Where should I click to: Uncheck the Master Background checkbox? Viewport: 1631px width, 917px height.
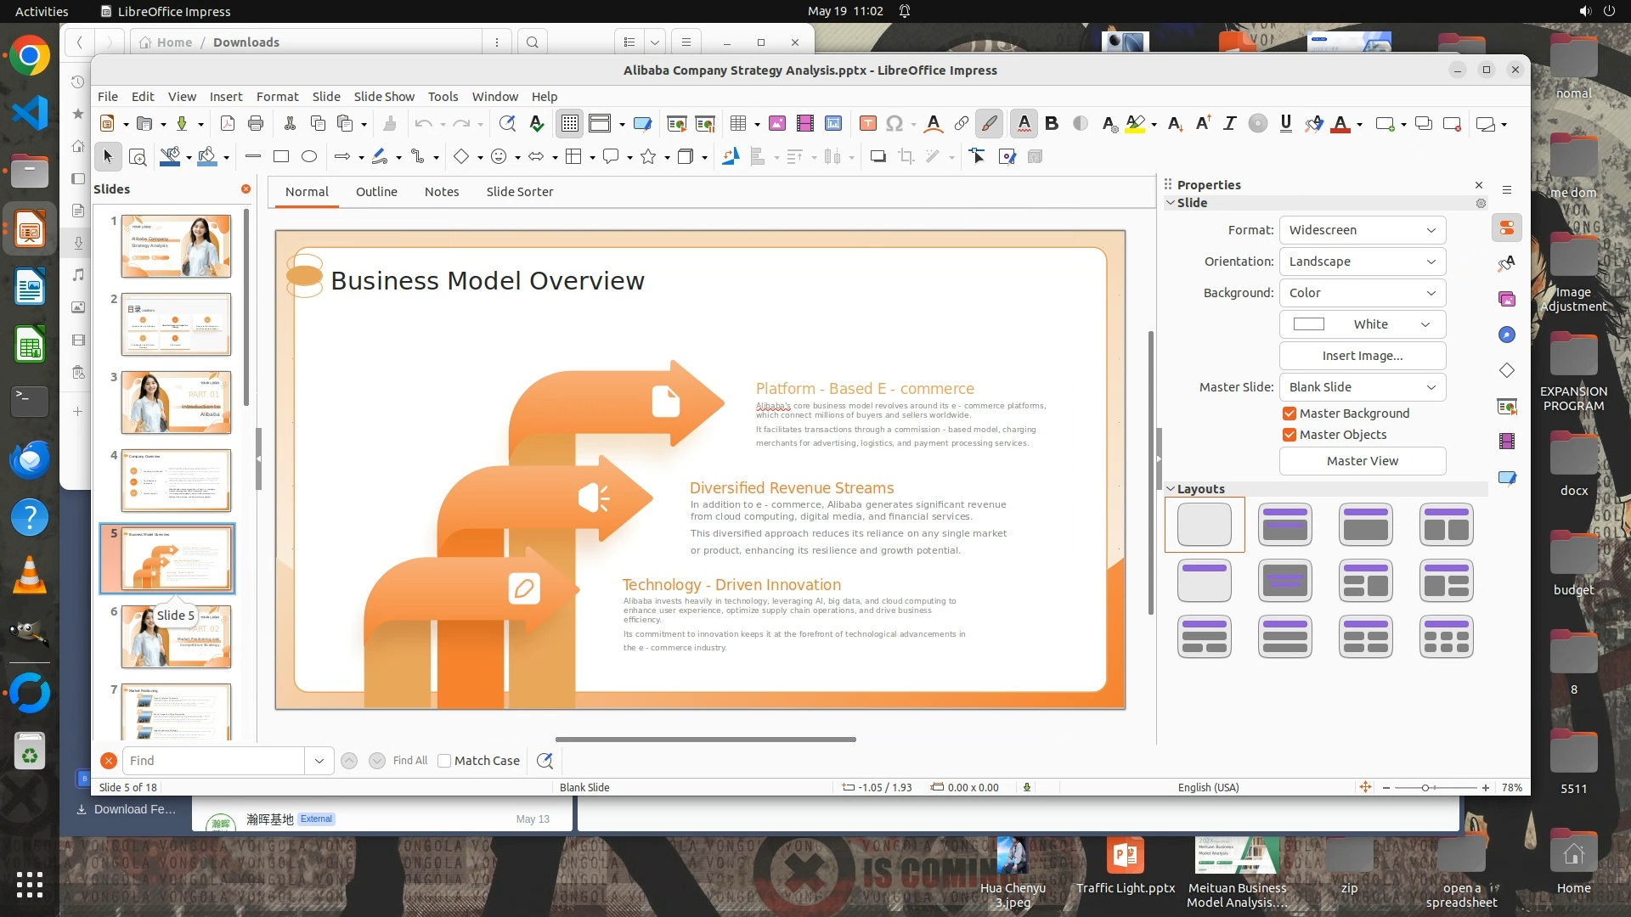tap(1290, 413)
